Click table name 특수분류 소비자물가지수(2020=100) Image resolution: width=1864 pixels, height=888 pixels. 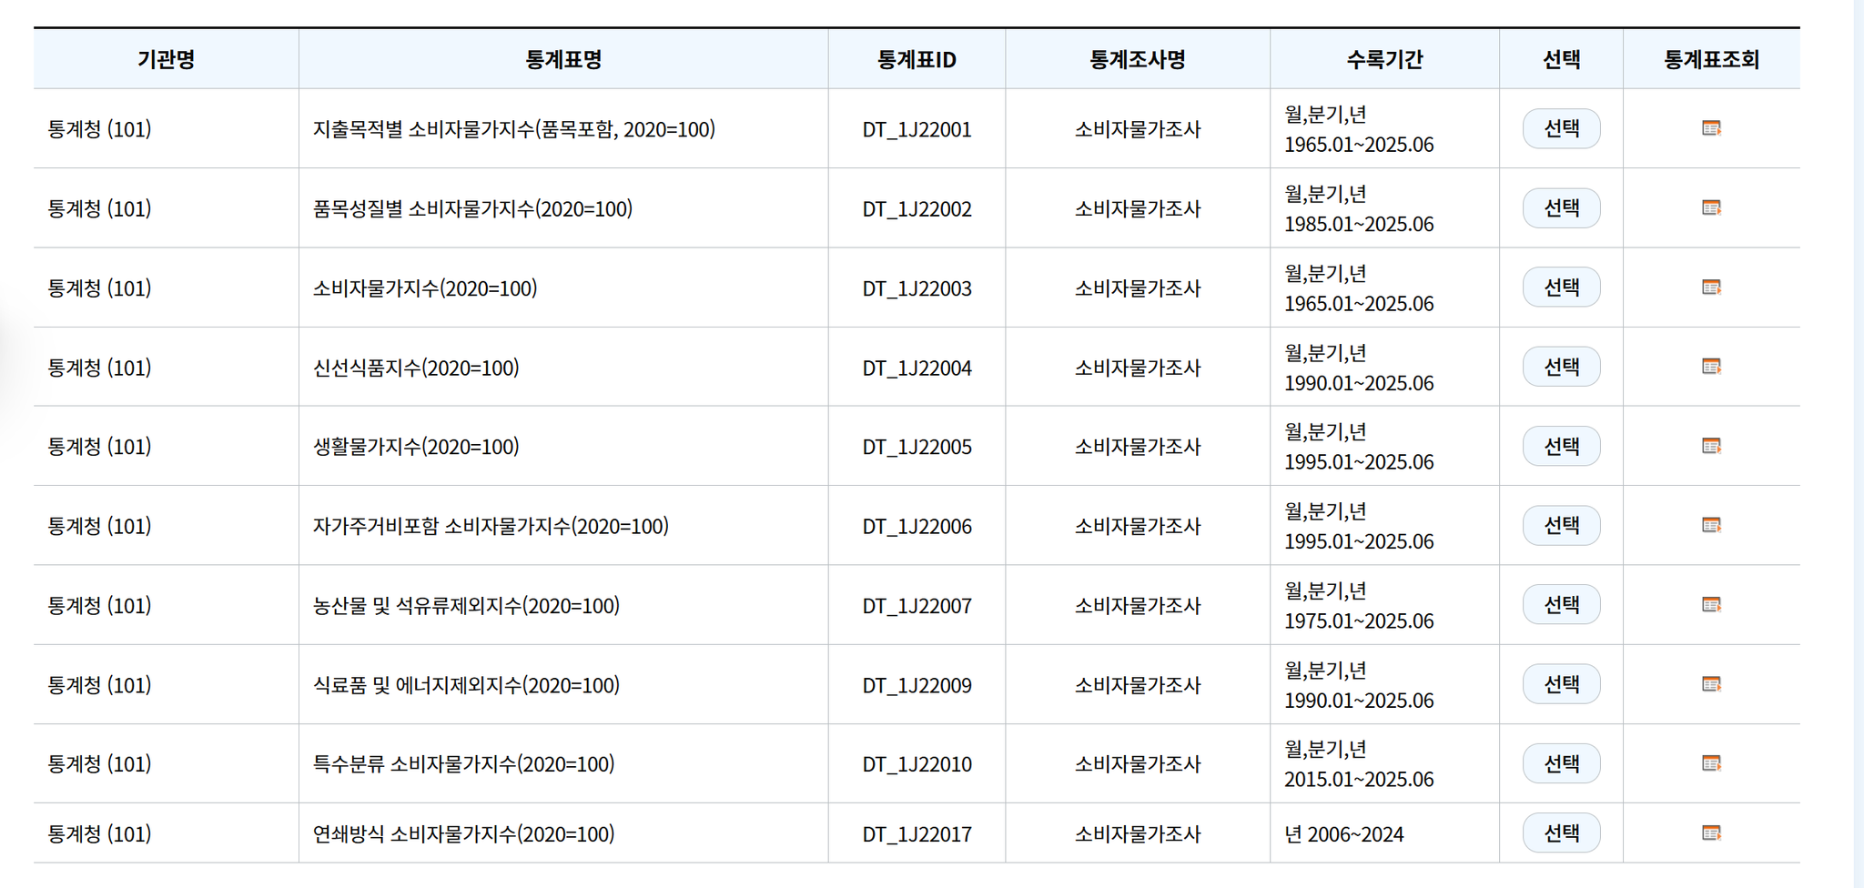pos(463,764)
